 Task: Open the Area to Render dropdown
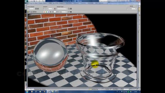tap(31, 9)
